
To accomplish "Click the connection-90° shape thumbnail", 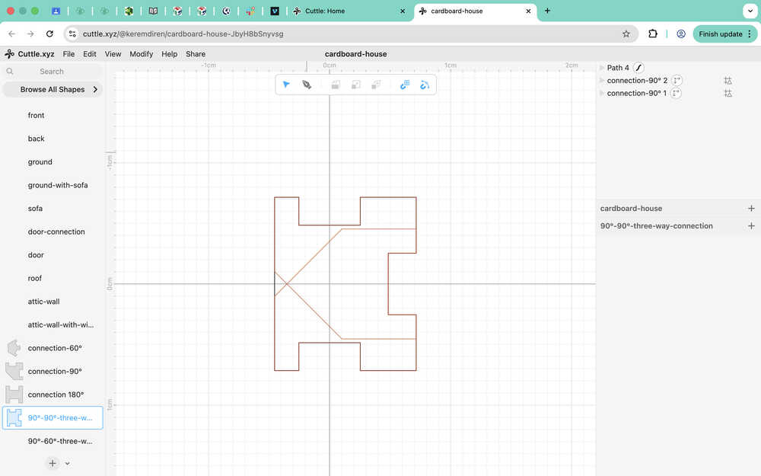I will coord(14,371).
